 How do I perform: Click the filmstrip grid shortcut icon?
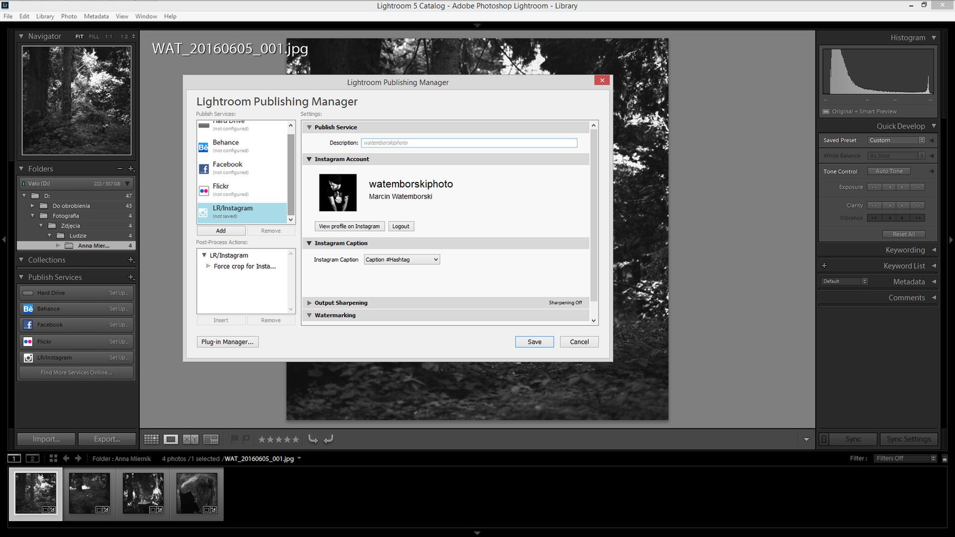click(x=53, y=458)
